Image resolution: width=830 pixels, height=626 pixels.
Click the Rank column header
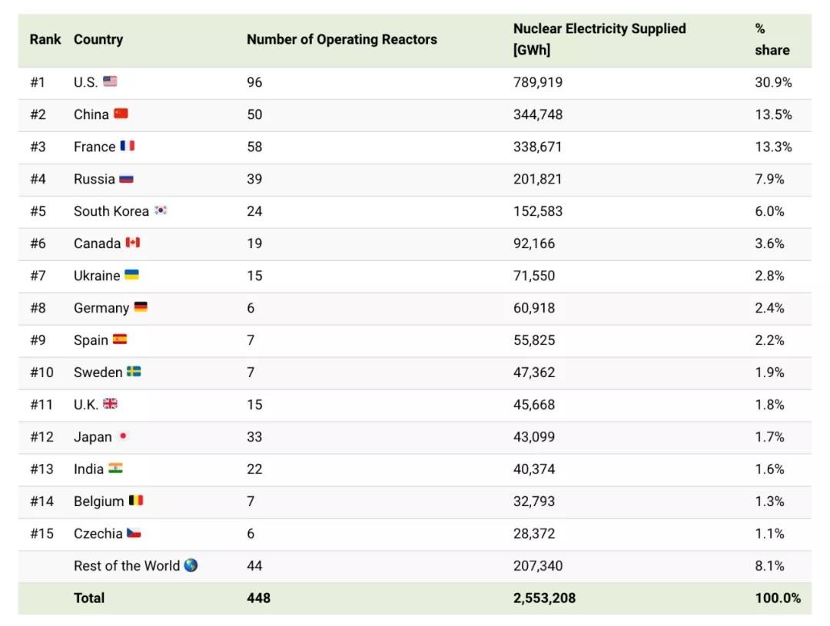pyautogui.click(x=45, y=39)
